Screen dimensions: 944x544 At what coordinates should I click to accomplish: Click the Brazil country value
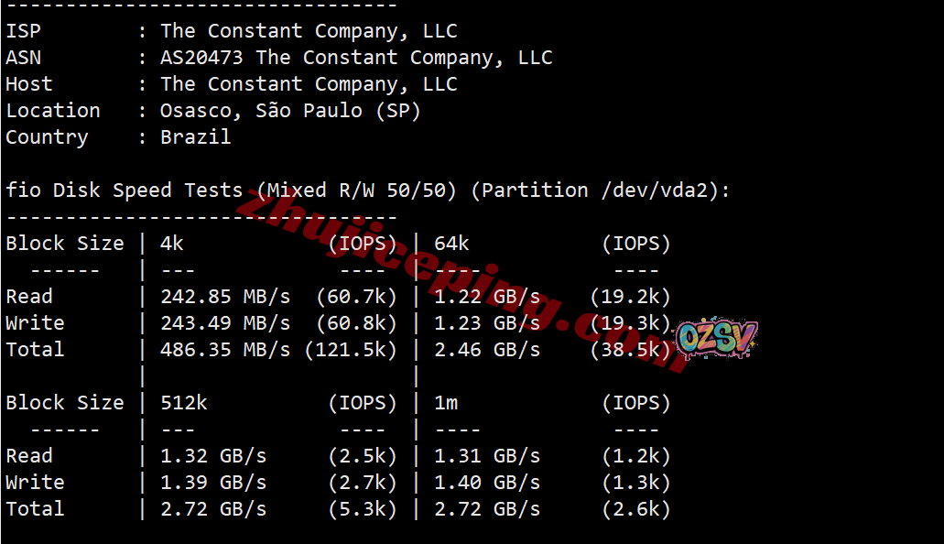[x=195, y=137]
